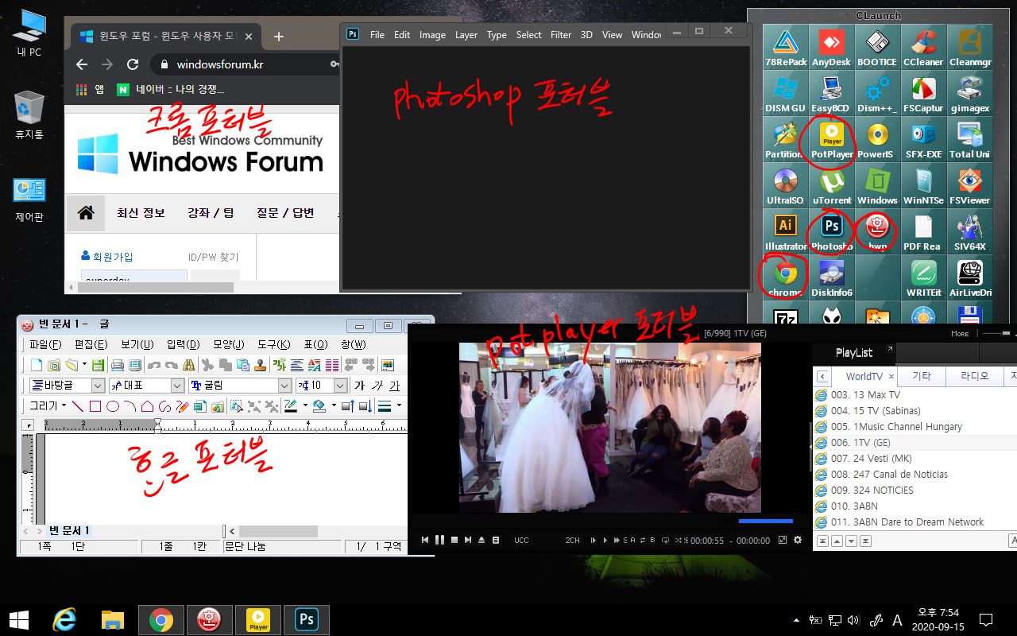The height and width of the screenshot is (636, 1017).
Task: Open the Windows Start button
Action: click(19, 620)
